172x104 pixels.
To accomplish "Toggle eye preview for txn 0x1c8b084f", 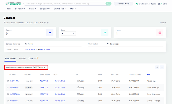I will (8, 101).
